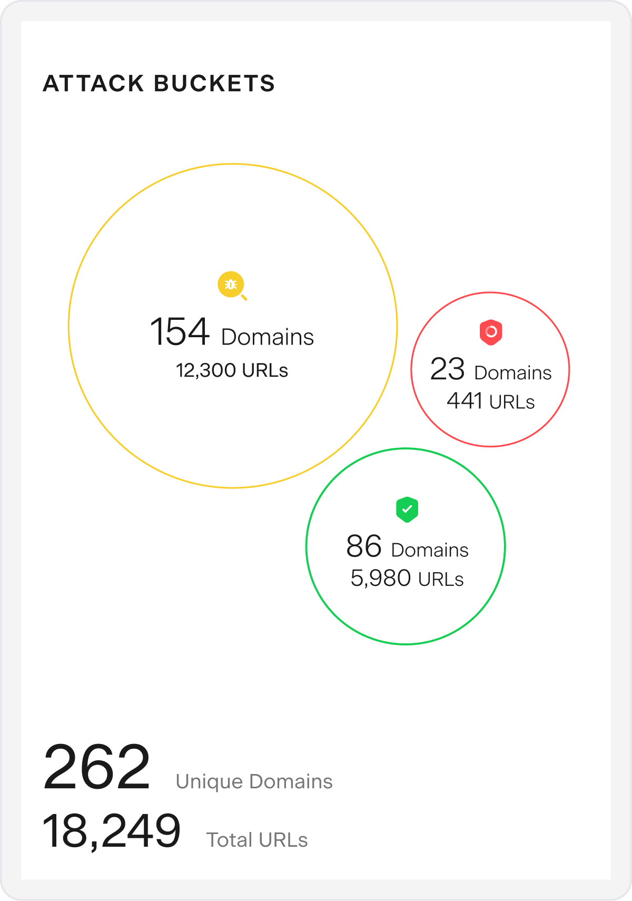The width and height of the screenshot is (632, 901).
Task: Click the large number 154
Action: tap(180, 332)
